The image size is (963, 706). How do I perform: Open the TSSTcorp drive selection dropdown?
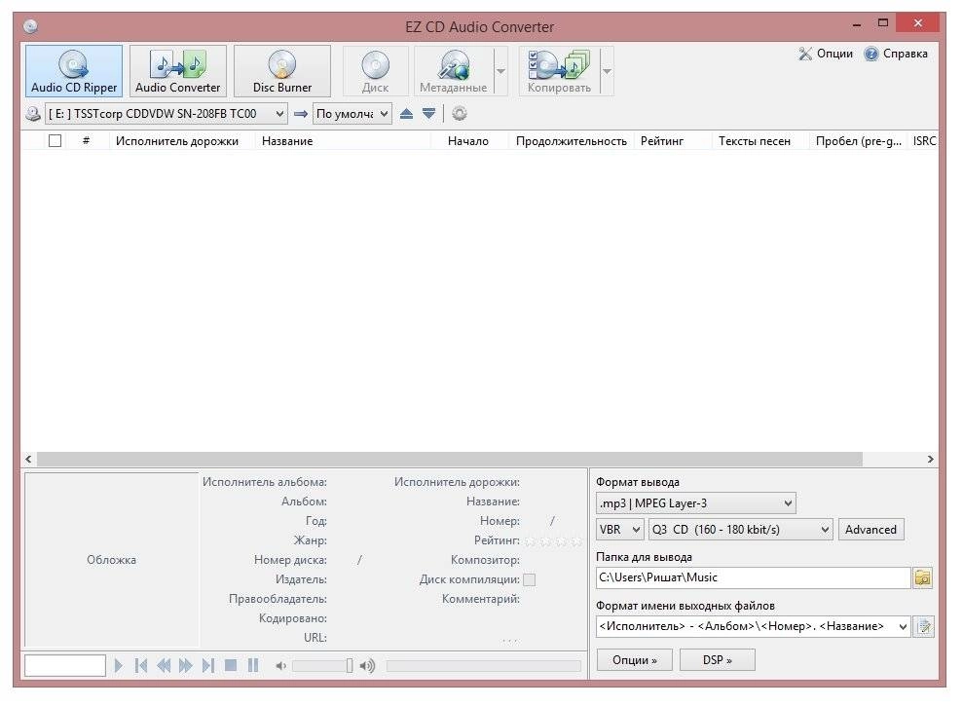pyautogui.click(x=166, y=114)
